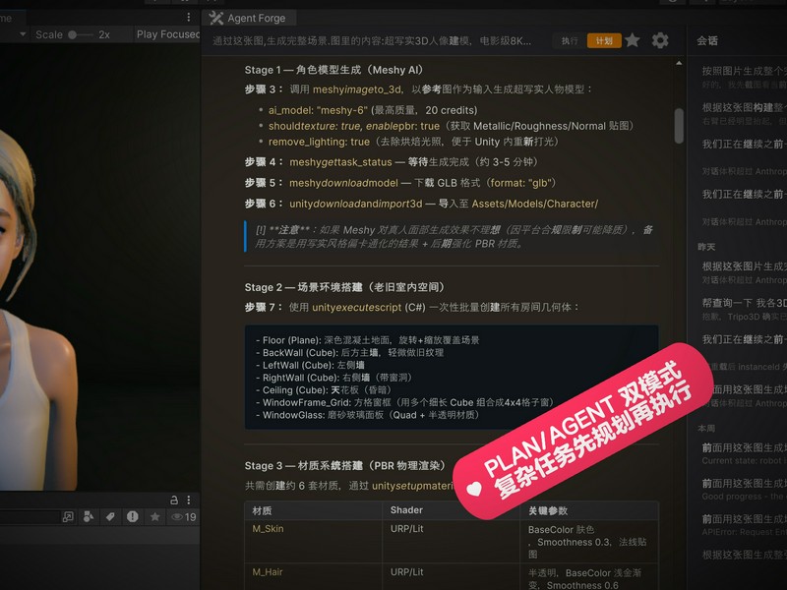Switch to 执行 mode

(x=570, y=40)
